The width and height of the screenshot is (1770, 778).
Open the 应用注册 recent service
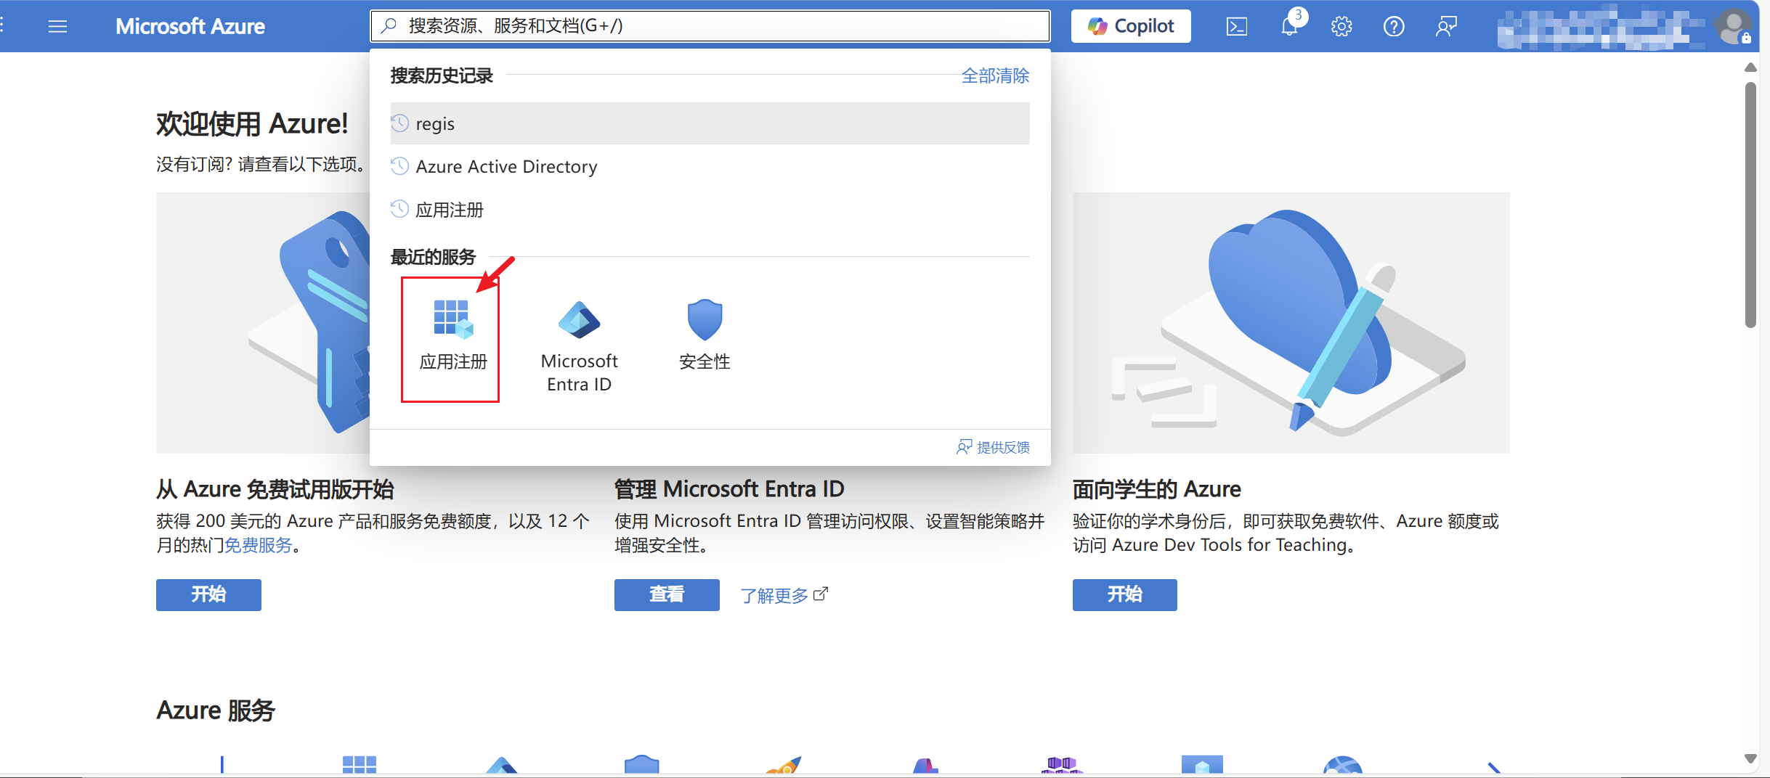pyautogui.click(x=452, y=337)
